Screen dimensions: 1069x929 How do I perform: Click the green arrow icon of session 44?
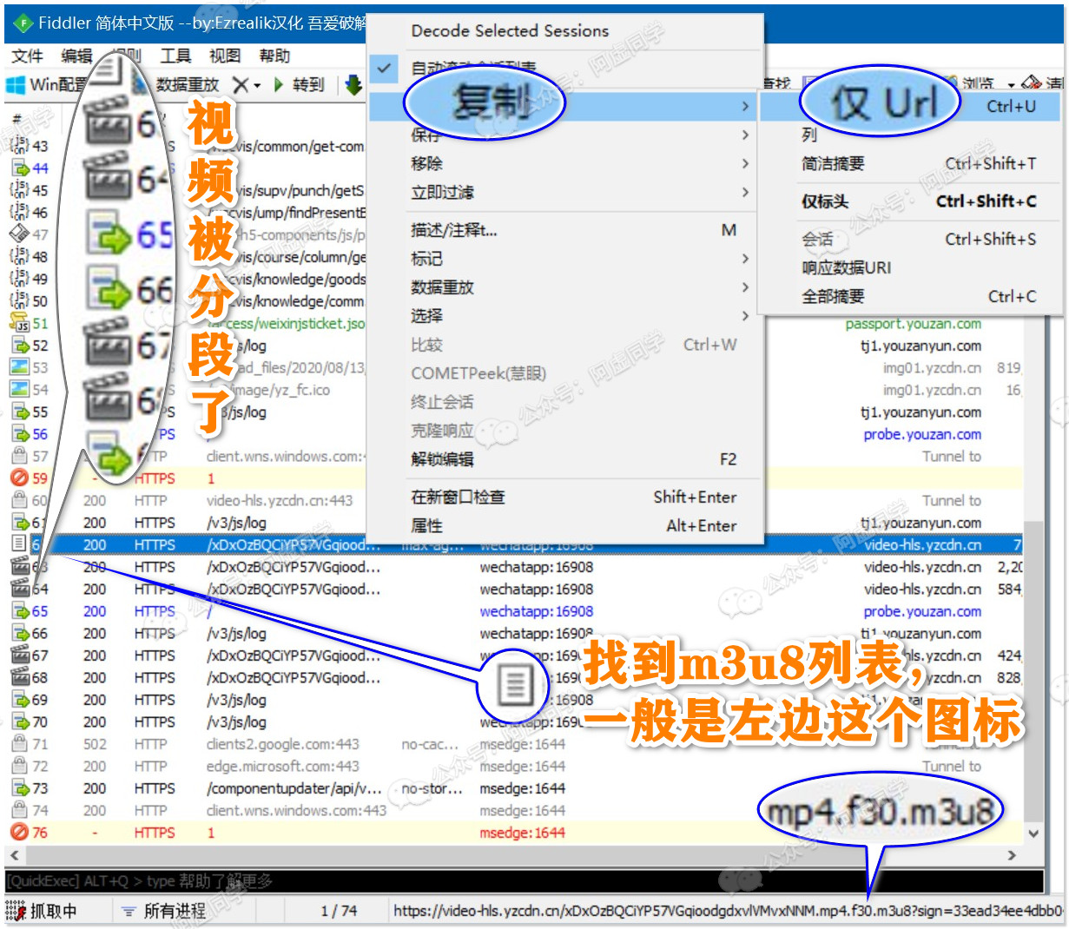tap(19, 168)
